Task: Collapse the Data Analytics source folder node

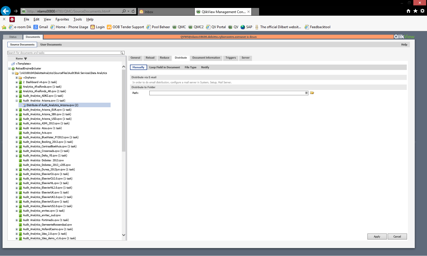Action: (13, 73)
